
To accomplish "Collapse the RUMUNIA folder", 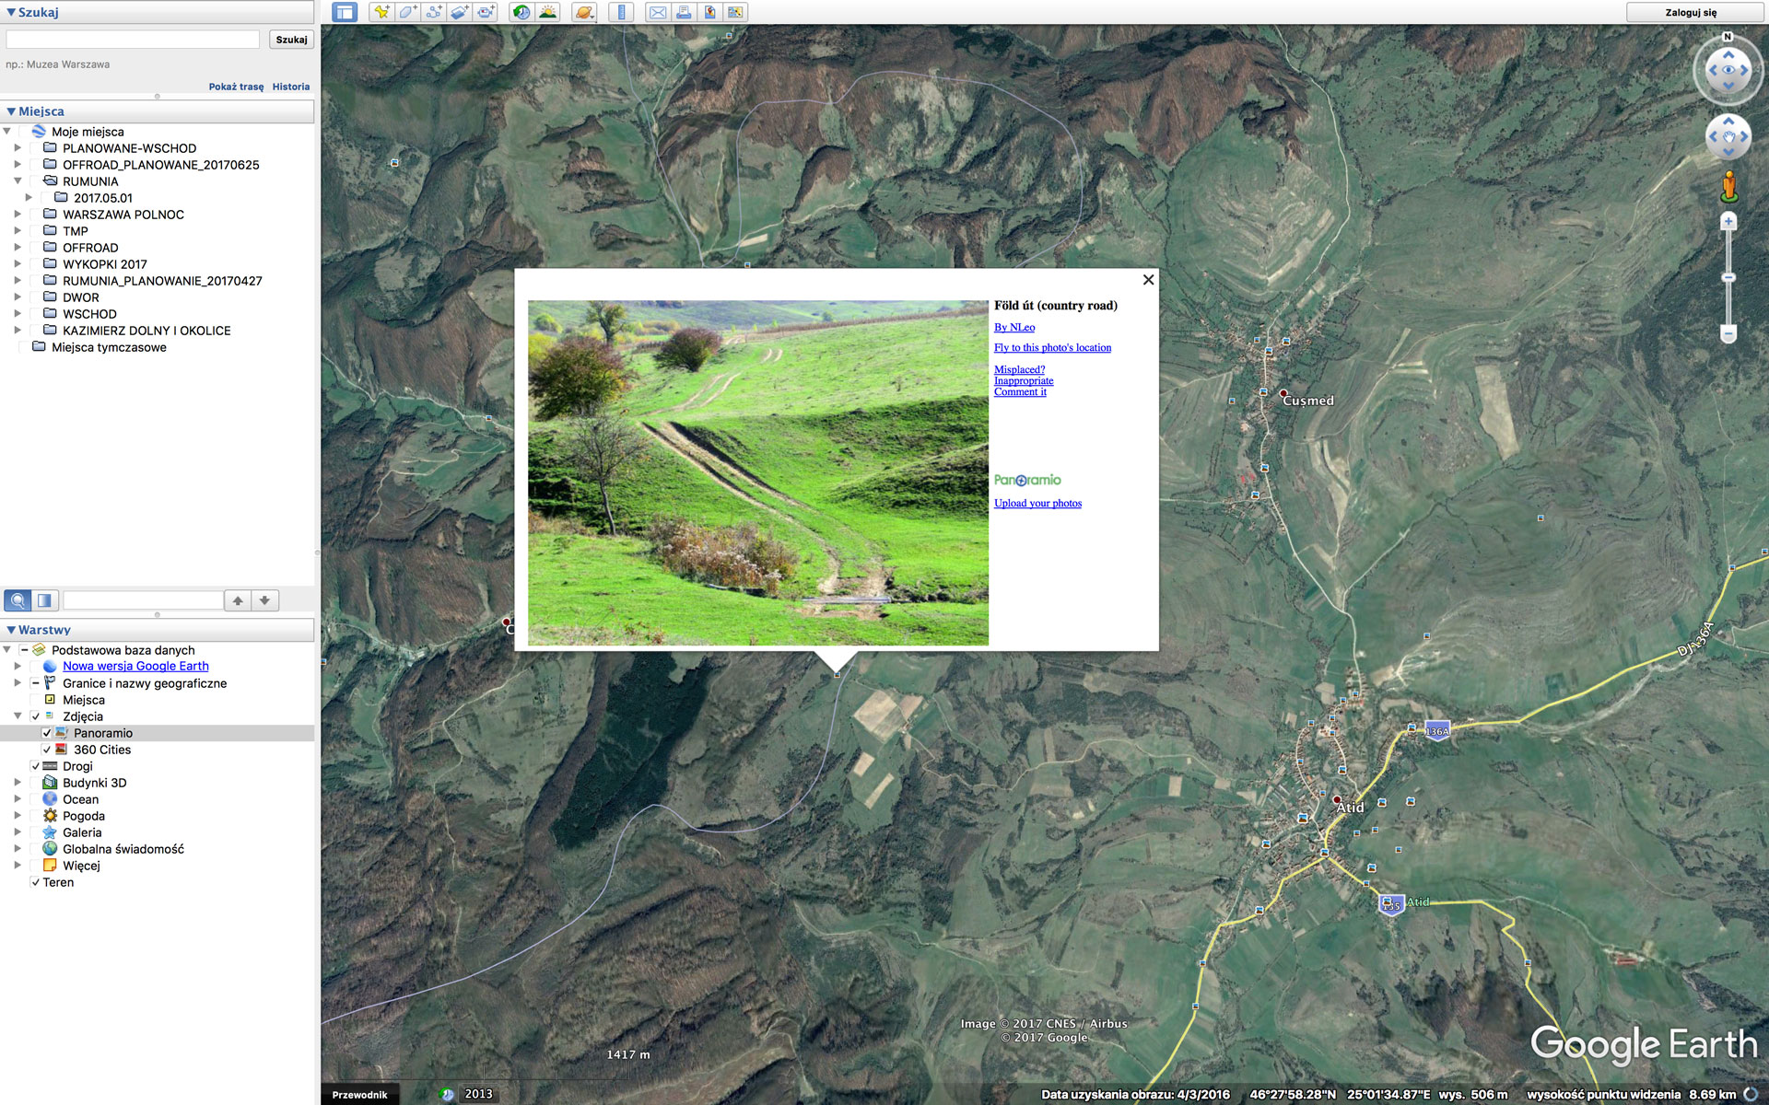I will click(18, 181).
